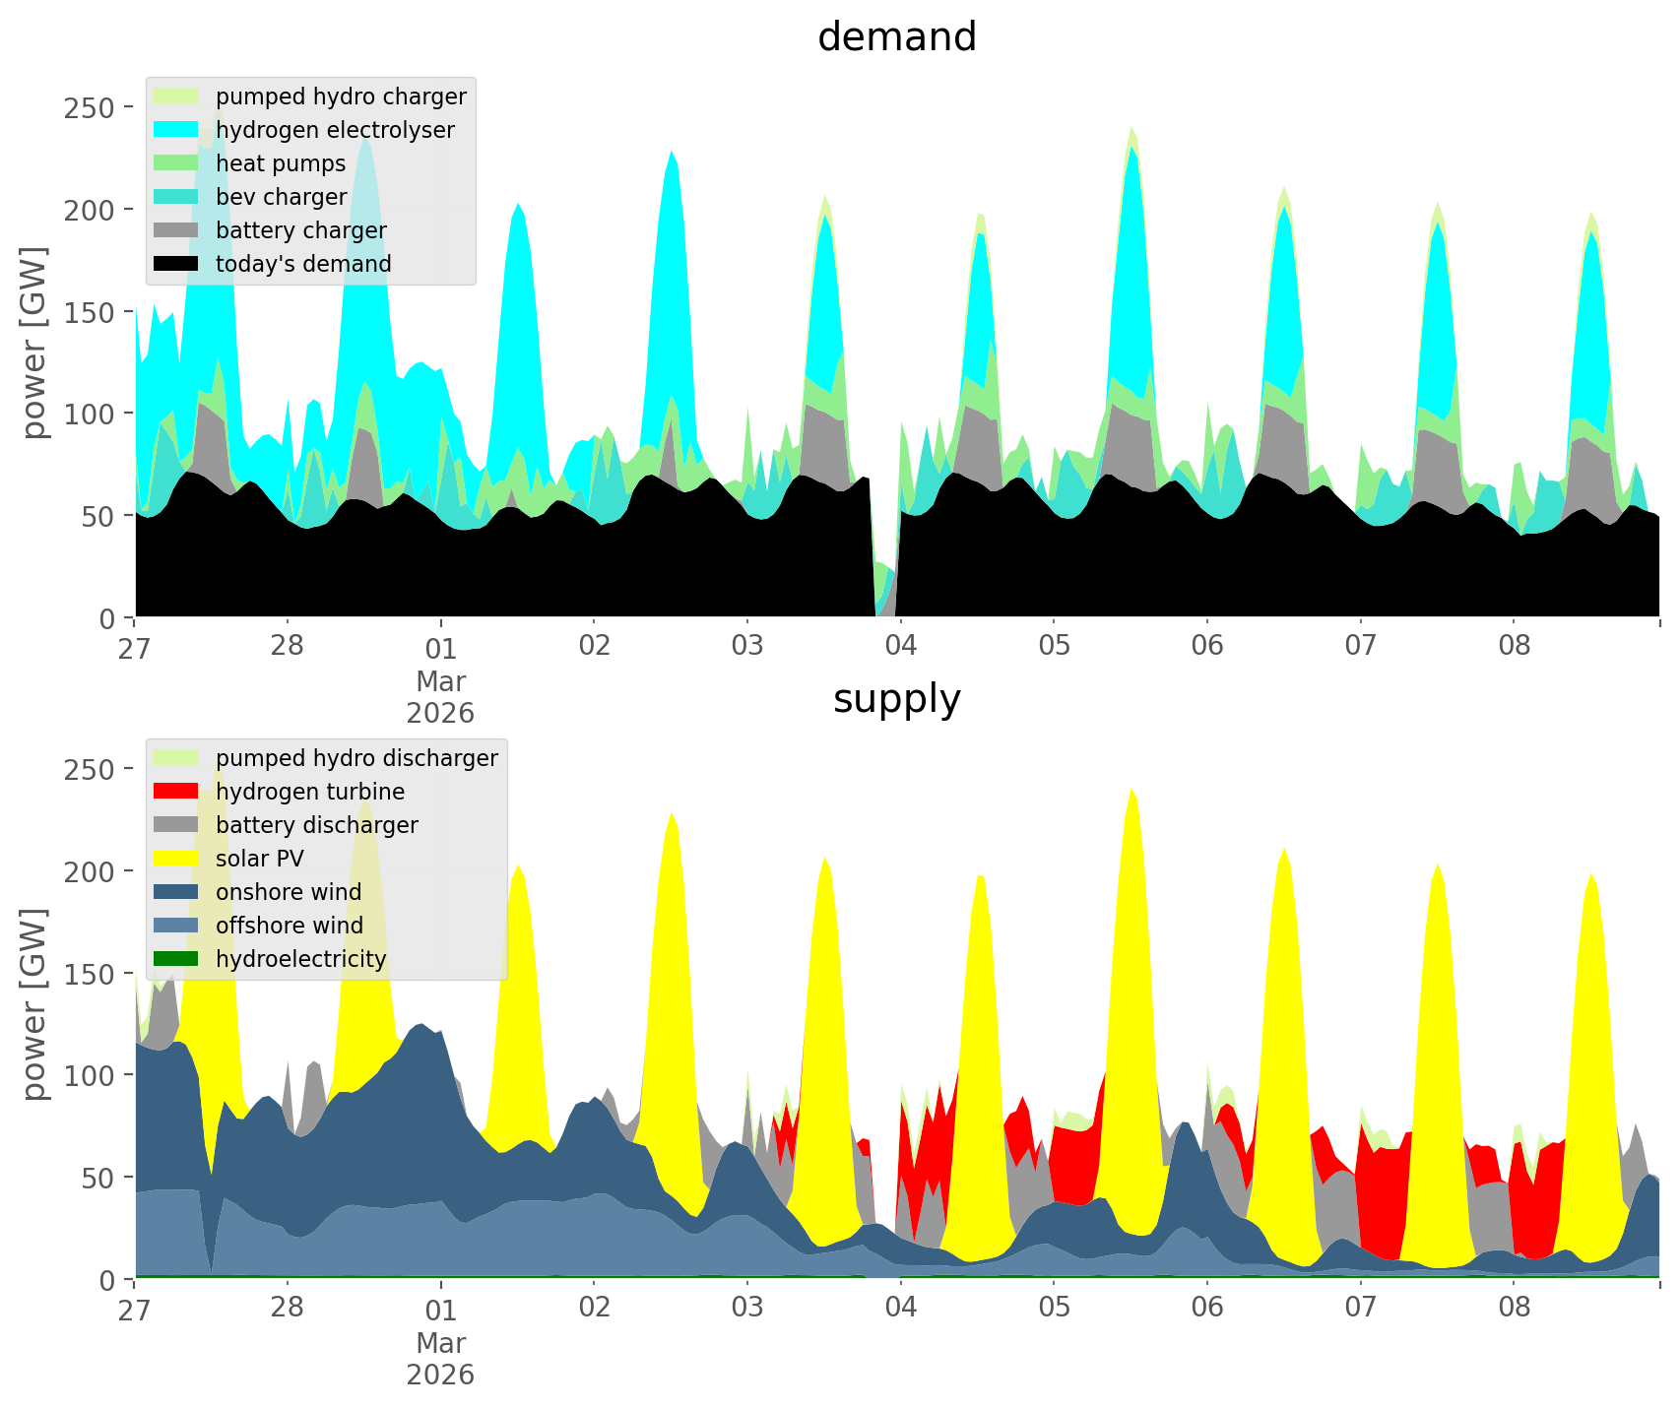Pick the bev charger turquoise legend swatch
The width and height of the screenshot is (1680, 1409).
[177, 197]
